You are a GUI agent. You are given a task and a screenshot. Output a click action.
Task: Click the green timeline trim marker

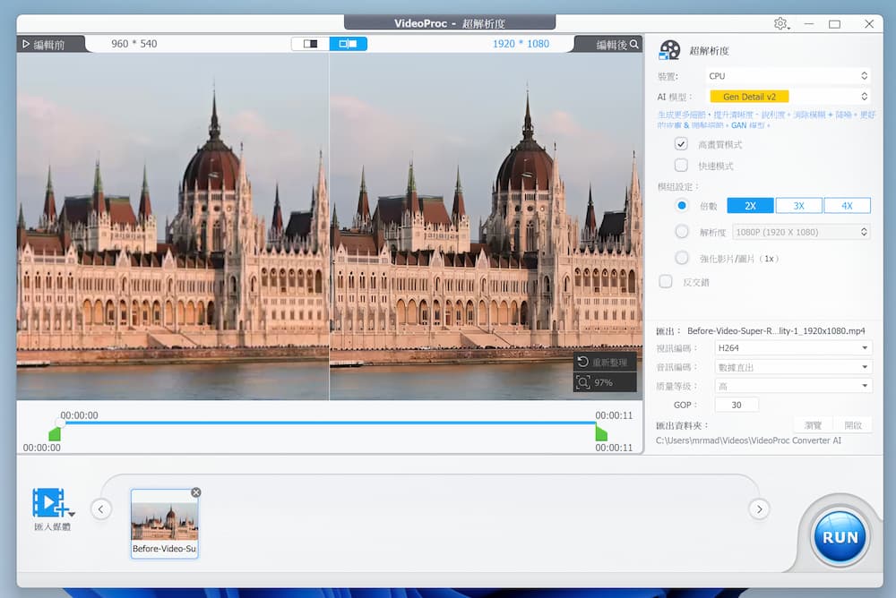[x=56, y=433]
